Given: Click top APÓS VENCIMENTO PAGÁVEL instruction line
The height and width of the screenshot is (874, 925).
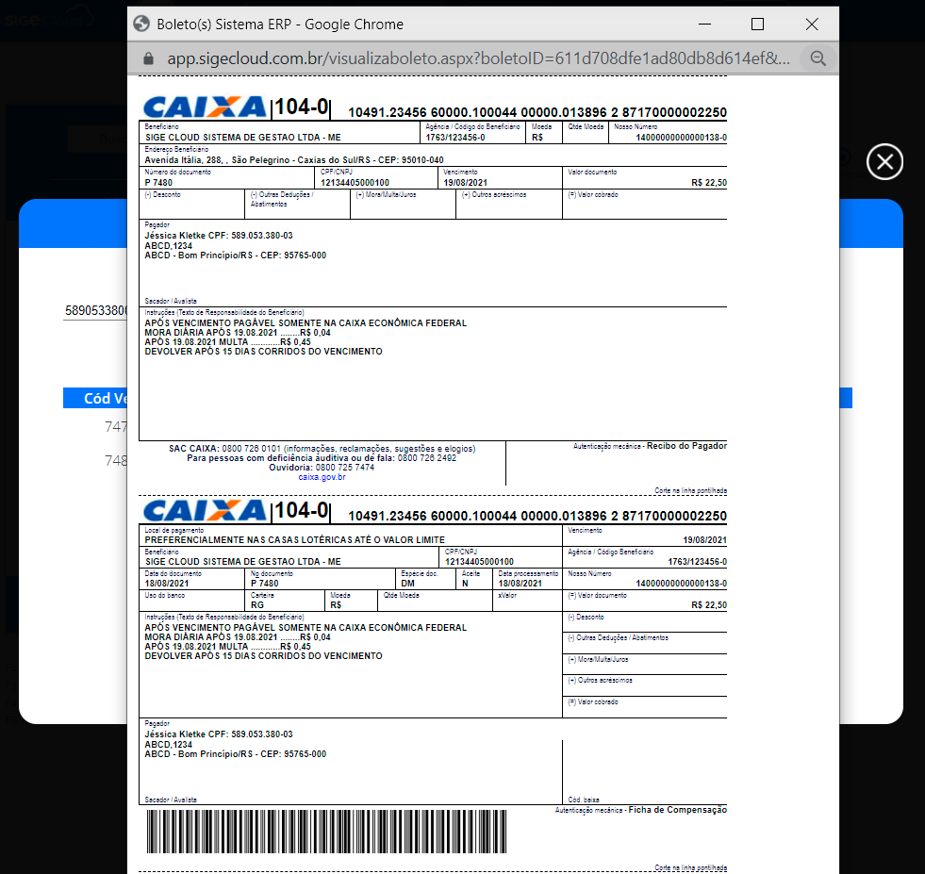Looking at the screenshot, I should [306, 323].
